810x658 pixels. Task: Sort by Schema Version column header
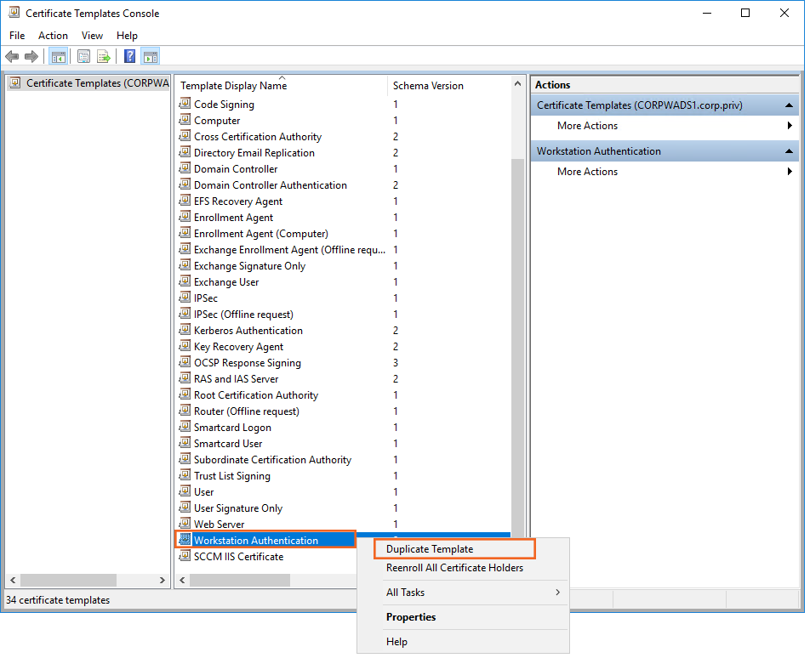428,86
